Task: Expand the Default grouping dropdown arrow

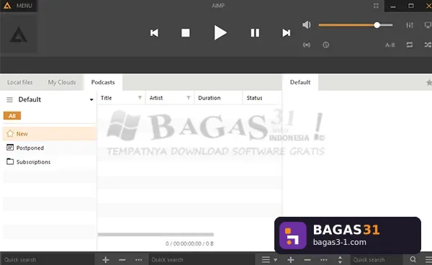Action: (91, 99)
